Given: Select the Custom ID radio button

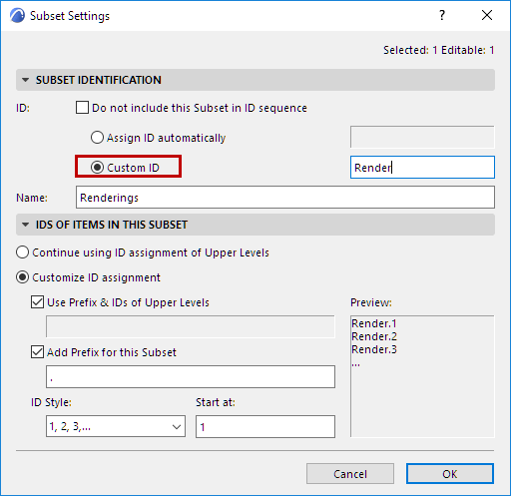Looking at the screenshot, I should [97, 168].
